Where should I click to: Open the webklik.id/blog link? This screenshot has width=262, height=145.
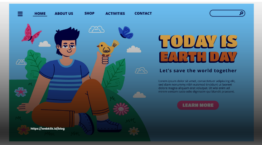pyautogui.click(x=48, y=129)
